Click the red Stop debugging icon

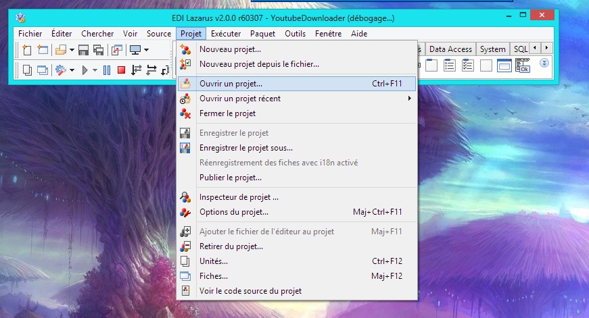[121, 70]
